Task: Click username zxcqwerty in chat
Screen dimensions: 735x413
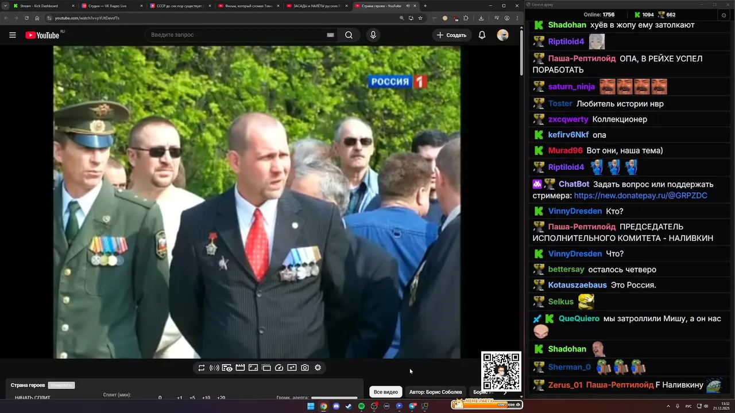Action: pos(568,119)
